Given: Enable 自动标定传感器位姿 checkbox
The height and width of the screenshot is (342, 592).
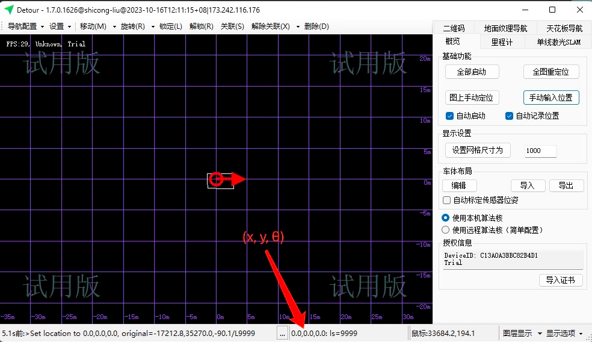Looking at the screenshot, I should (446, 200).
